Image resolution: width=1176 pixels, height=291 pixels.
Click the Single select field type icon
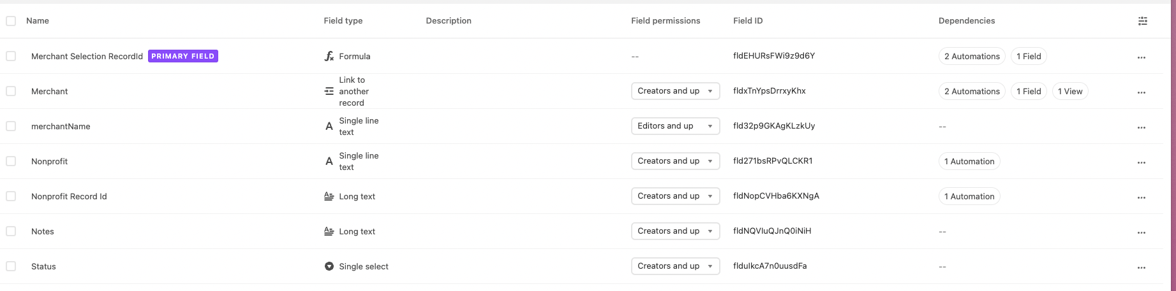329,266
